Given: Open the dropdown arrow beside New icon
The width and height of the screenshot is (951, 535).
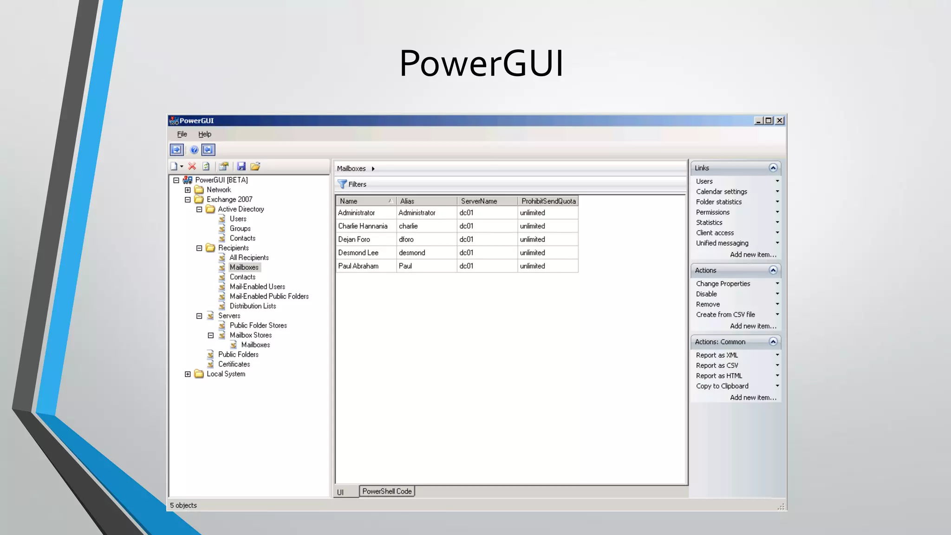Looking at the screenshot, I should [182, 167].
